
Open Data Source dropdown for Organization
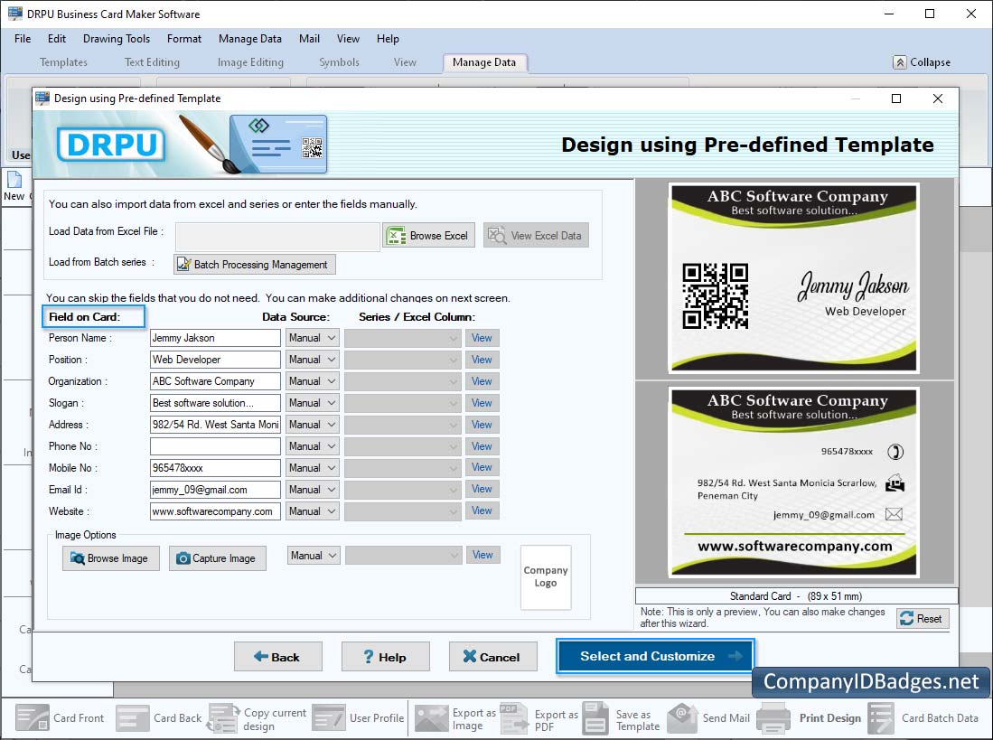coord(313,381)
